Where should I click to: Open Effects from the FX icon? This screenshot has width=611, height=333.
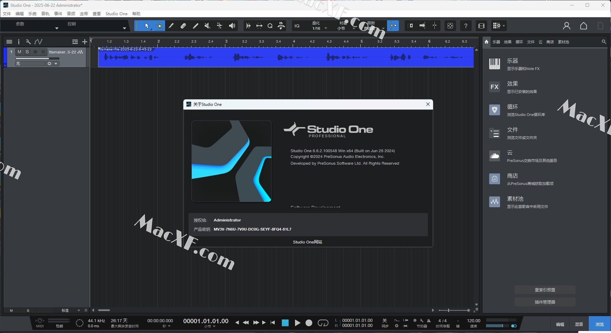point(494,87)
